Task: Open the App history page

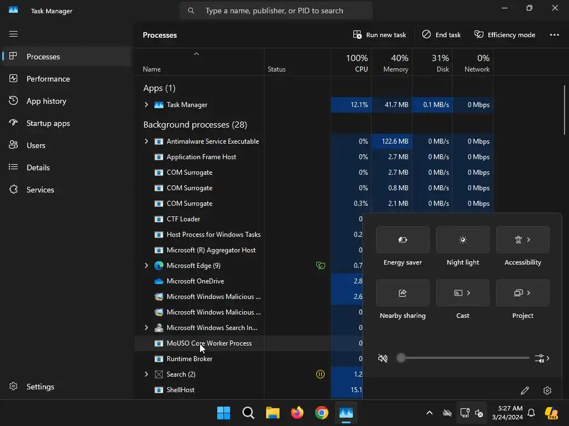Action: pos(67,101)
